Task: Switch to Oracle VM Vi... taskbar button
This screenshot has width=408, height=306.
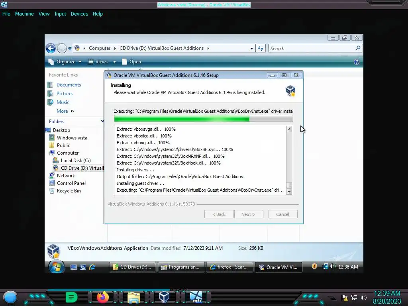Action: point(279,267)
